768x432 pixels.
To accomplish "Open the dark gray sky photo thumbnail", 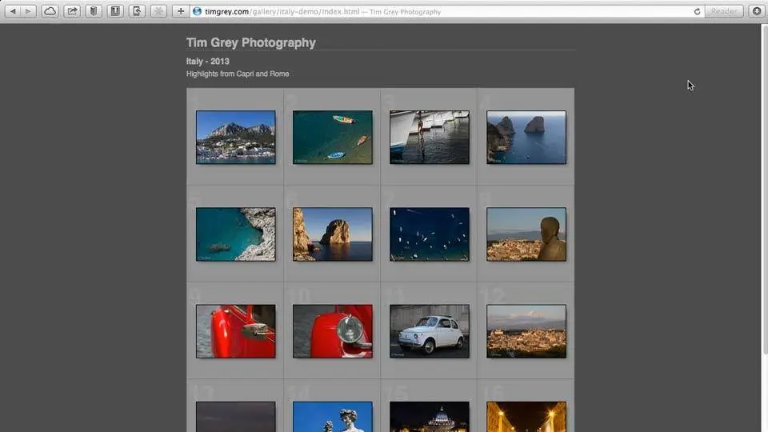I will point(235,417).
